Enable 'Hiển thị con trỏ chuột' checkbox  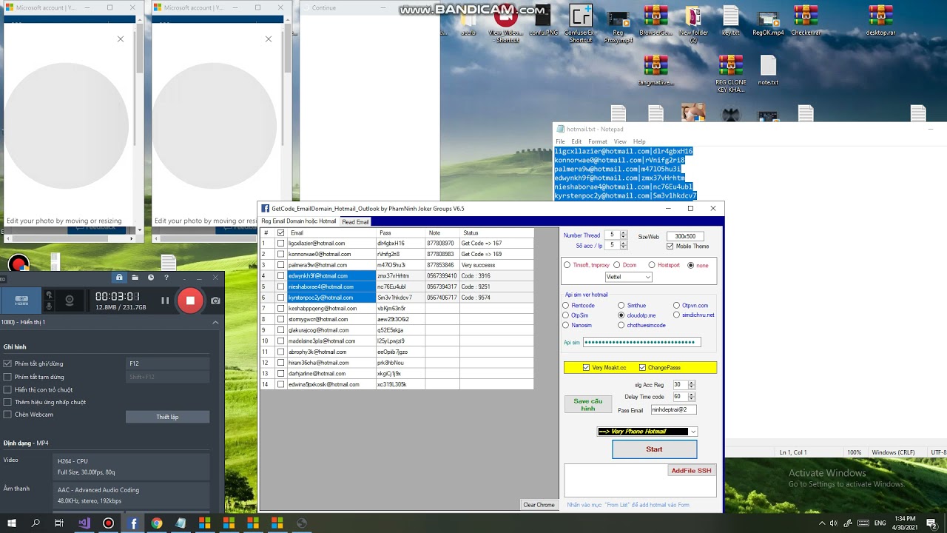click(7, 389)
